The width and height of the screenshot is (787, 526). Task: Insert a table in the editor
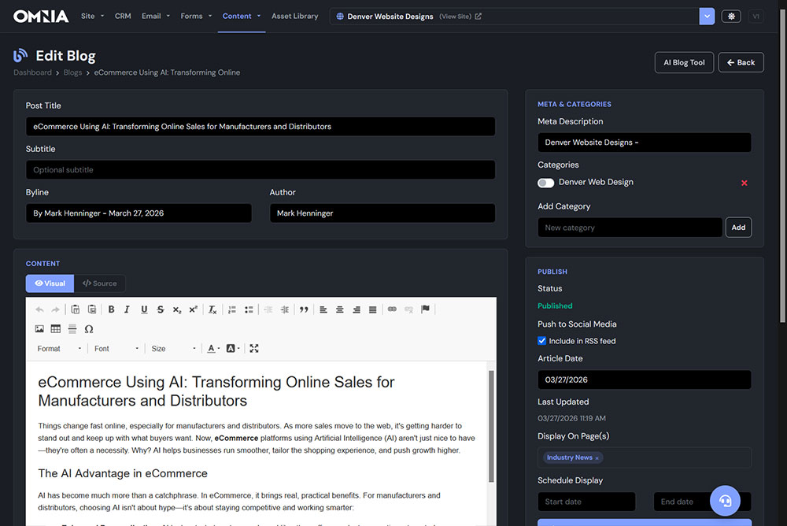tap(55, 328)
